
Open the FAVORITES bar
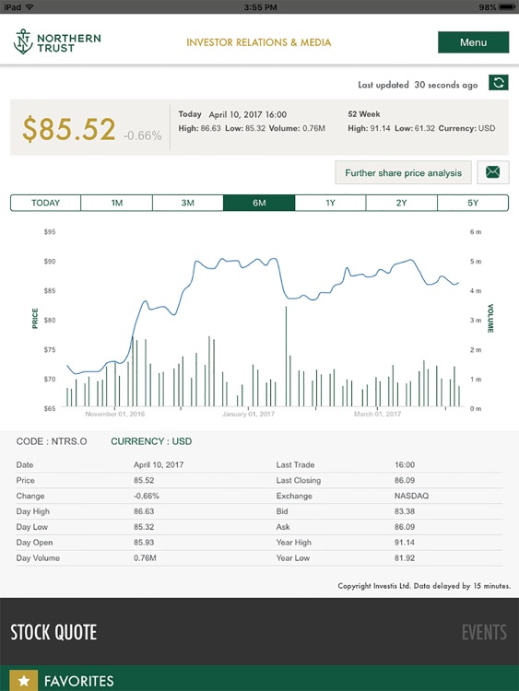coord(259,678)
